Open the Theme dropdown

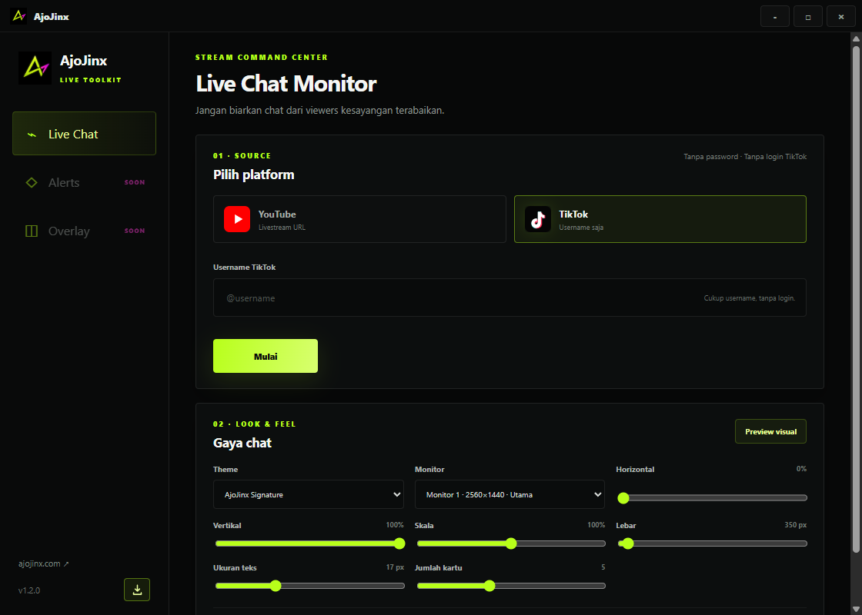click(309, 494)
